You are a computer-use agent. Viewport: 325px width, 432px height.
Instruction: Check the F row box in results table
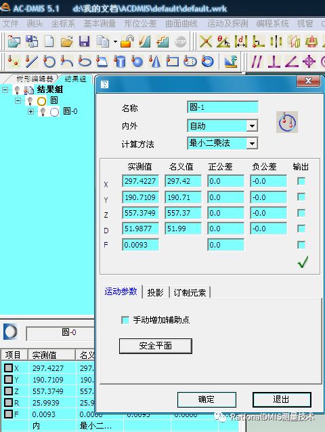[x=9, y=414]
